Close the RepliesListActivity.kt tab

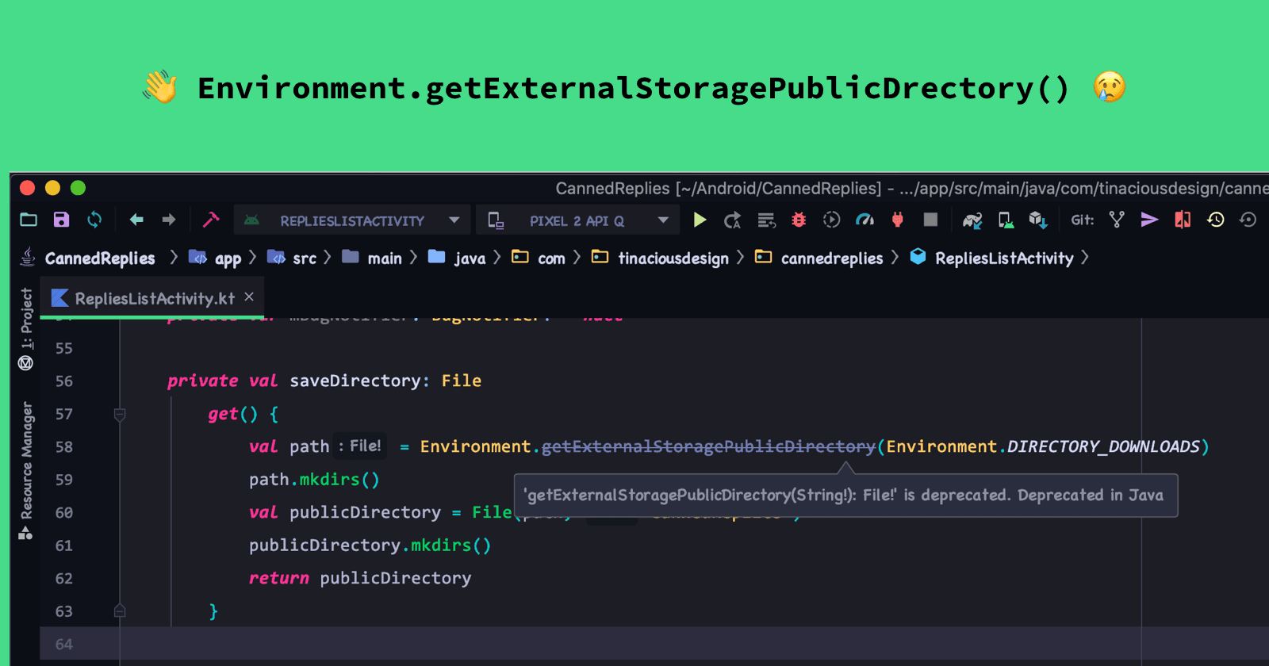pyautogui.click(x=249, y=297)
